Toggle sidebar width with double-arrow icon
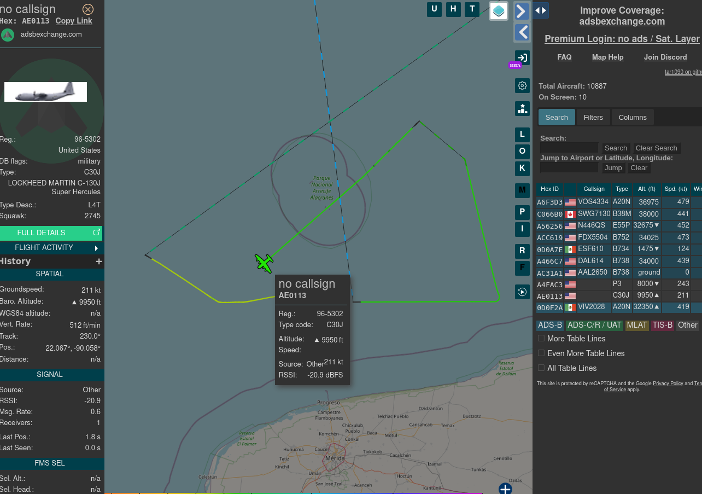 pyautogui.click(x=541, y=10)
